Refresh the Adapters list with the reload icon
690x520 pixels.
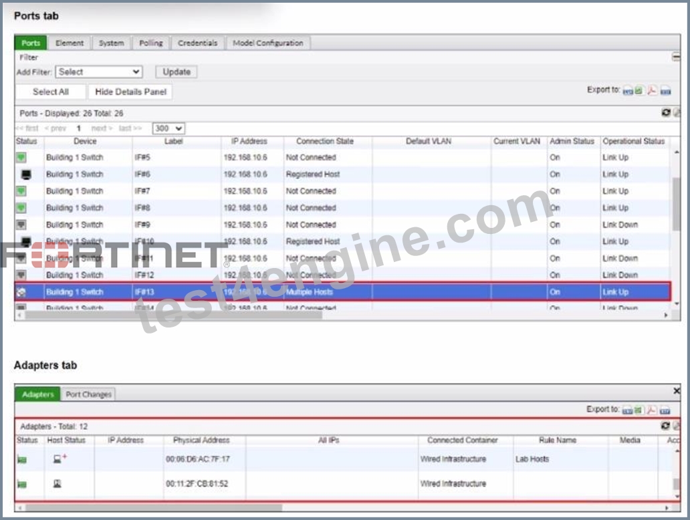tap(665, 425)
